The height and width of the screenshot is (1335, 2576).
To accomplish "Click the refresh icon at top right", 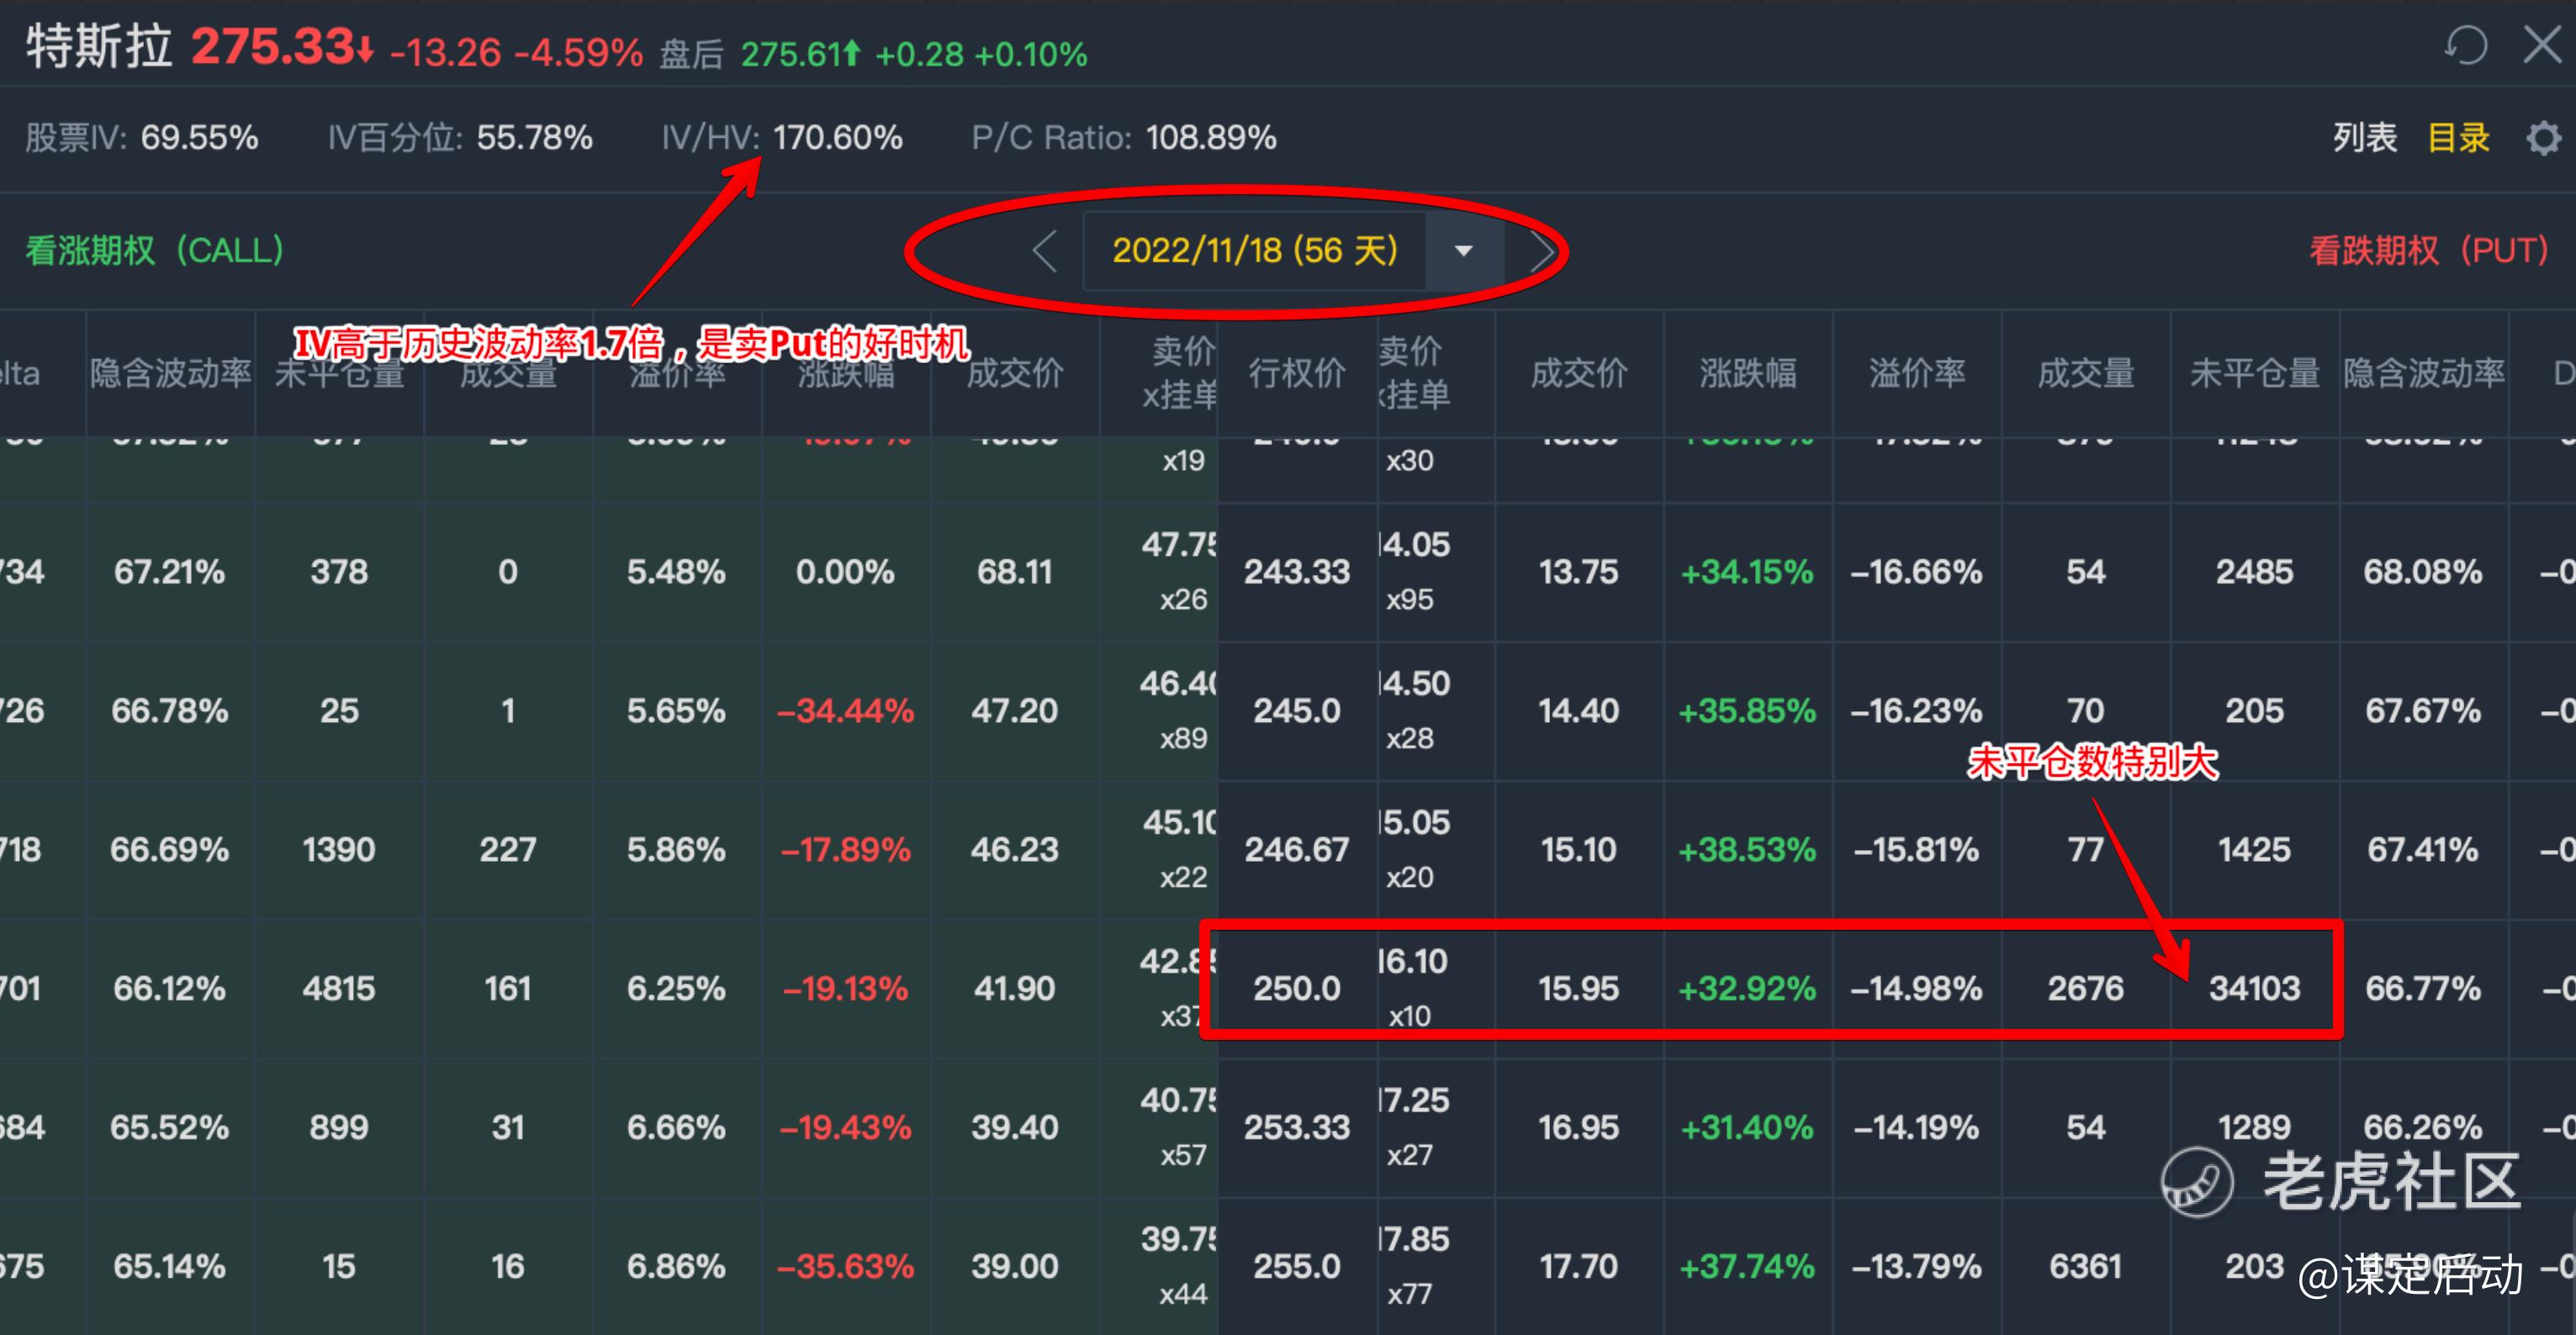I will [x=2465, y=46].
